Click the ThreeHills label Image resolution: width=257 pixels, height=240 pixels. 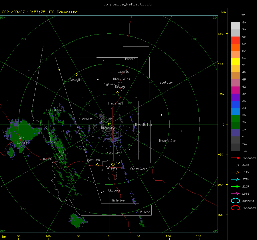click(143, 125)
